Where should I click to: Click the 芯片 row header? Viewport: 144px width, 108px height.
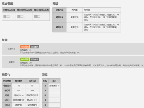(x=7, y=95)
